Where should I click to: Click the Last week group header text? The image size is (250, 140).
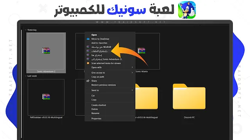click(x=32, y=76)
